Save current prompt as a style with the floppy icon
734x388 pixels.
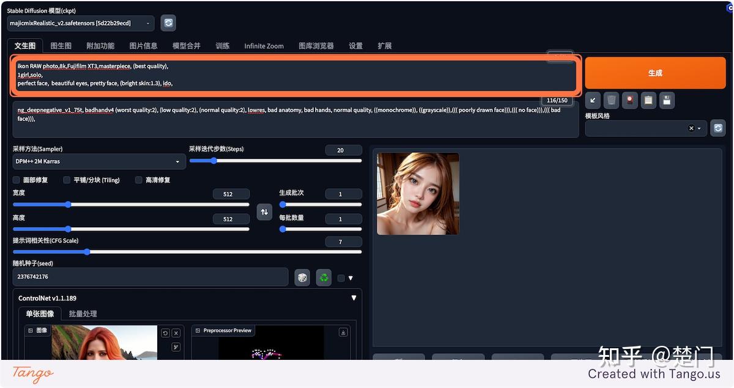[x=665, y=100]
